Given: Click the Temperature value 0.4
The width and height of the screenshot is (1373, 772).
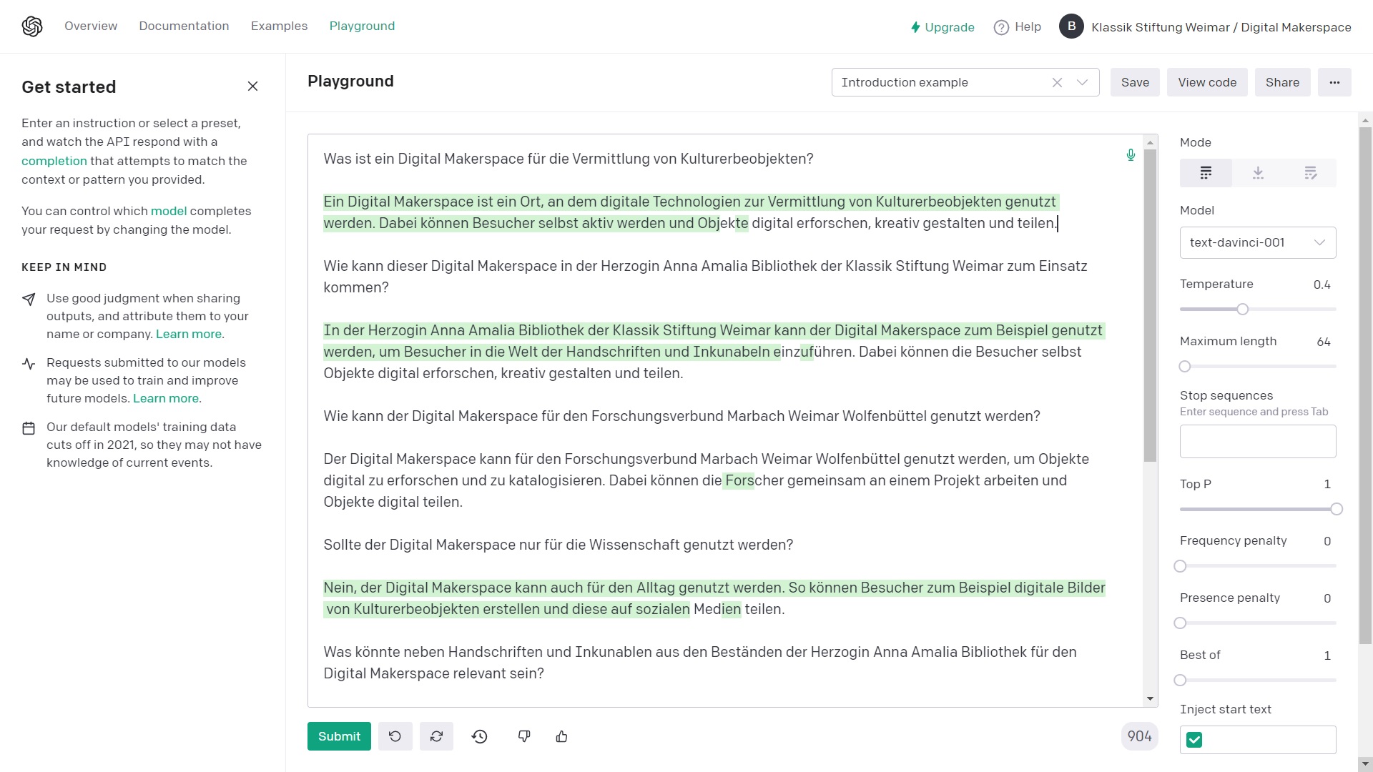Looking at the screenshot, I should pyautogui.click(x=1322, y=284).
